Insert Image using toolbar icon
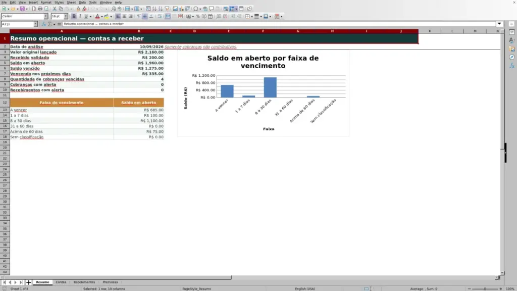 [x=175, y=9]
